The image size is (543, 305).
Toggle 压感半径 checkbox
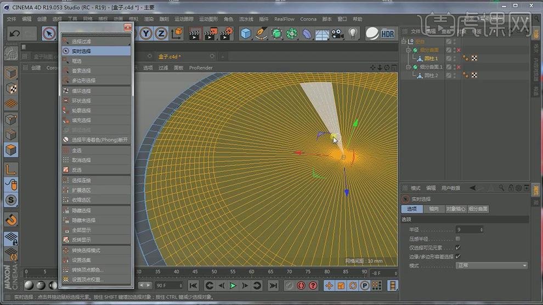[x=458, y=239]
